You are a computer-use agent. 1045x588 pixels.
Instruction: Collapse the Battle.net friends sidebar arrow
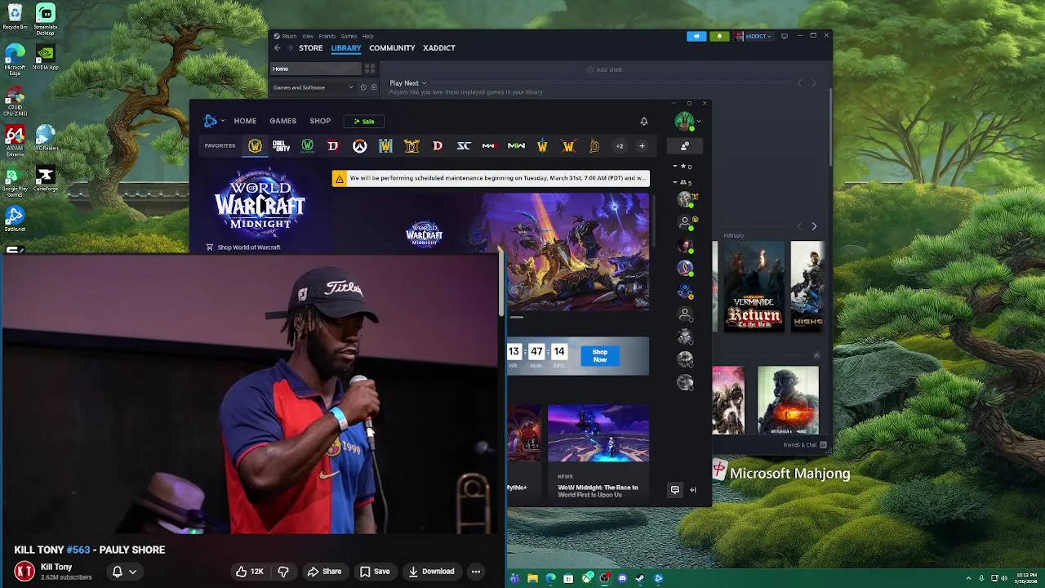pyautogui.click(x=693, y=490)
